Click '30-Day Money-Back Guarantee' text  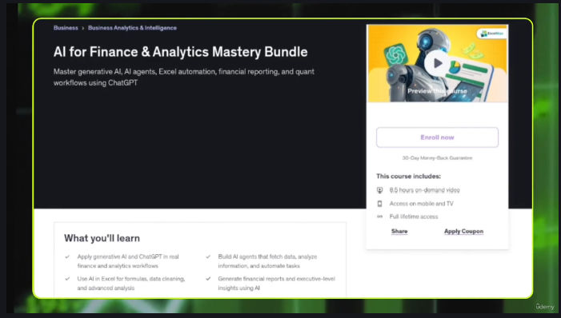click(x=437, y=158)
